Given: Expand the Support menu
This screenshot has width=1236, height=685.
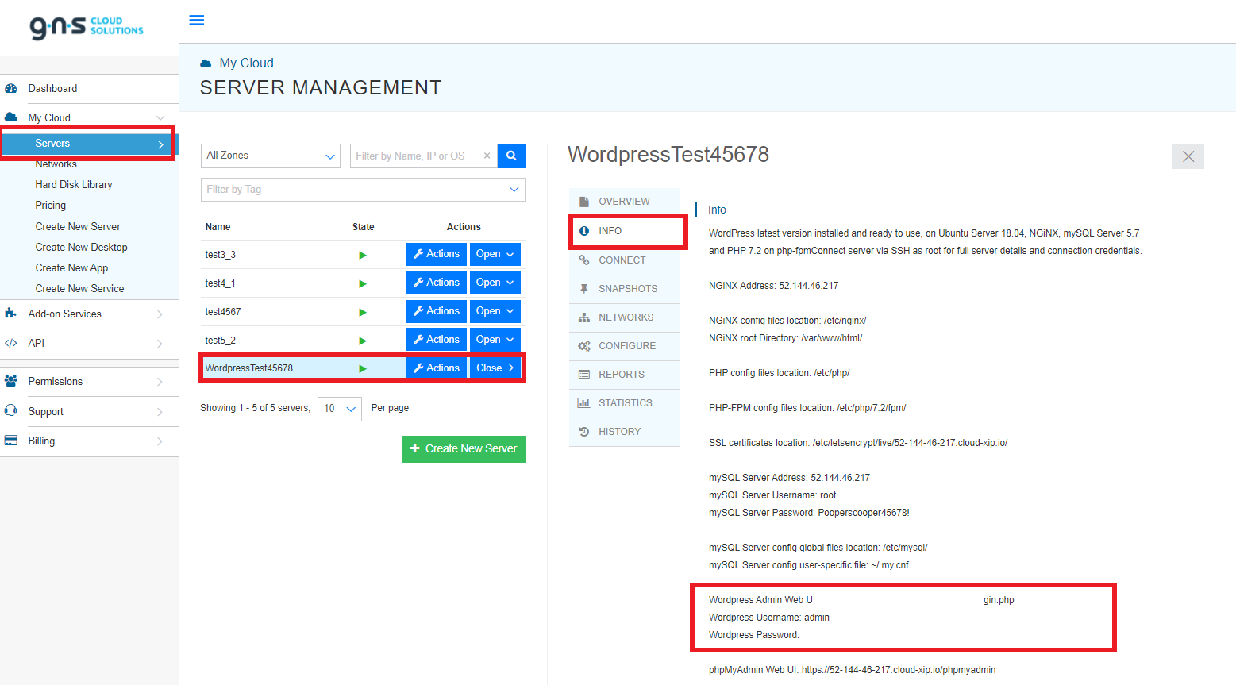Looking at the screenshot, I should pyautogui.click(x=89, y=412).
